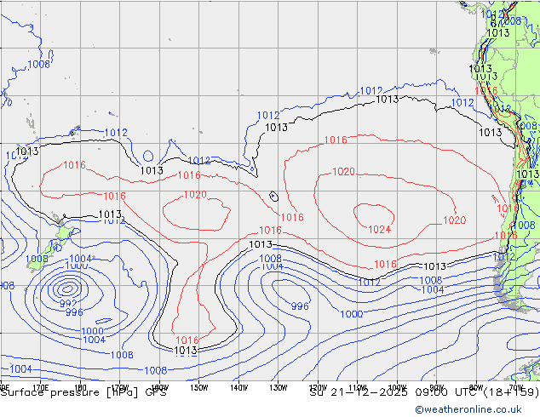Click the 110W longitude axis label
540x417 pixels.
[x=358, y=388]
